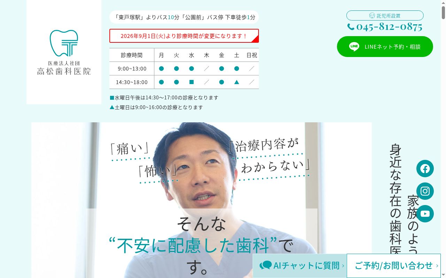
Task: Click the 診療時間 table header cell
Action: (132, 55)
